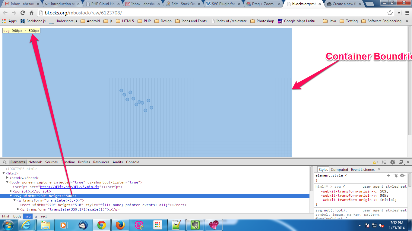
Task: Open the Resources panel
Action: [x=101, y=162]
